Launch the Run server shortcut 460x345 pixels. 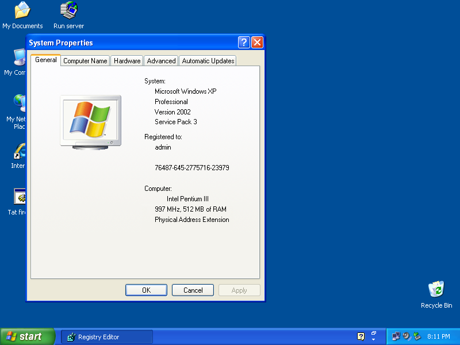(68, 14)
